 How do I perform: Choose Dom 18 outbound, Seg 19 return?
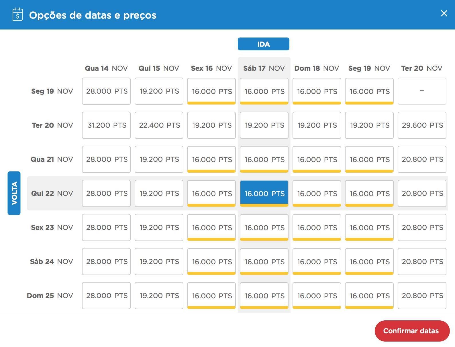point(317,91)
